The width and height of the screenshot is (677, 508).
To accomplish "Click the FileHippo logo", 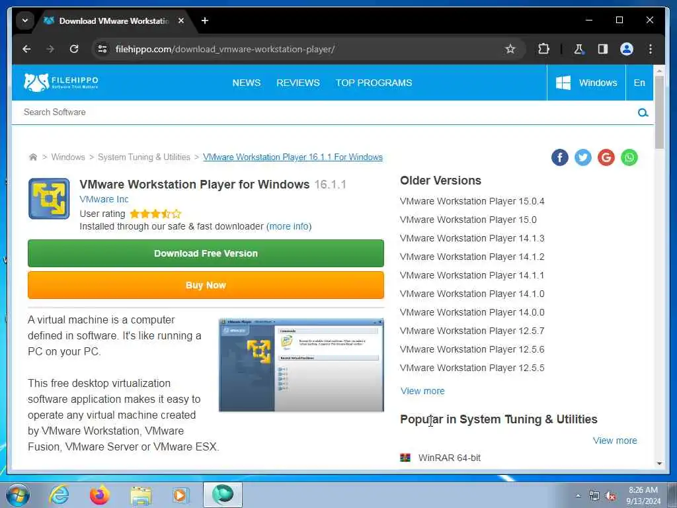I will coord(61,82).
